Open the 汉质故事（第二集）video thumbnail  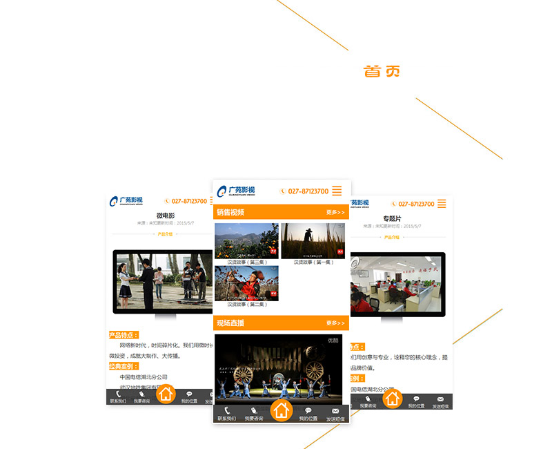point(246,283)
